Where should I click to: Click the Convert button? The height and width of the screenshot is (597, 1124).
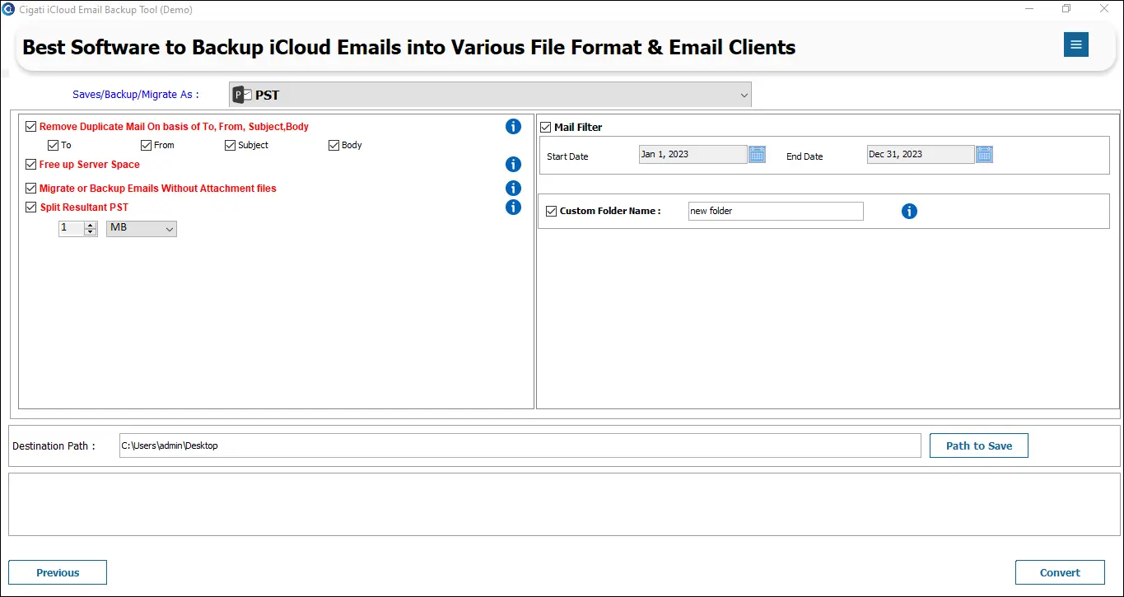tap(1060, 572)
